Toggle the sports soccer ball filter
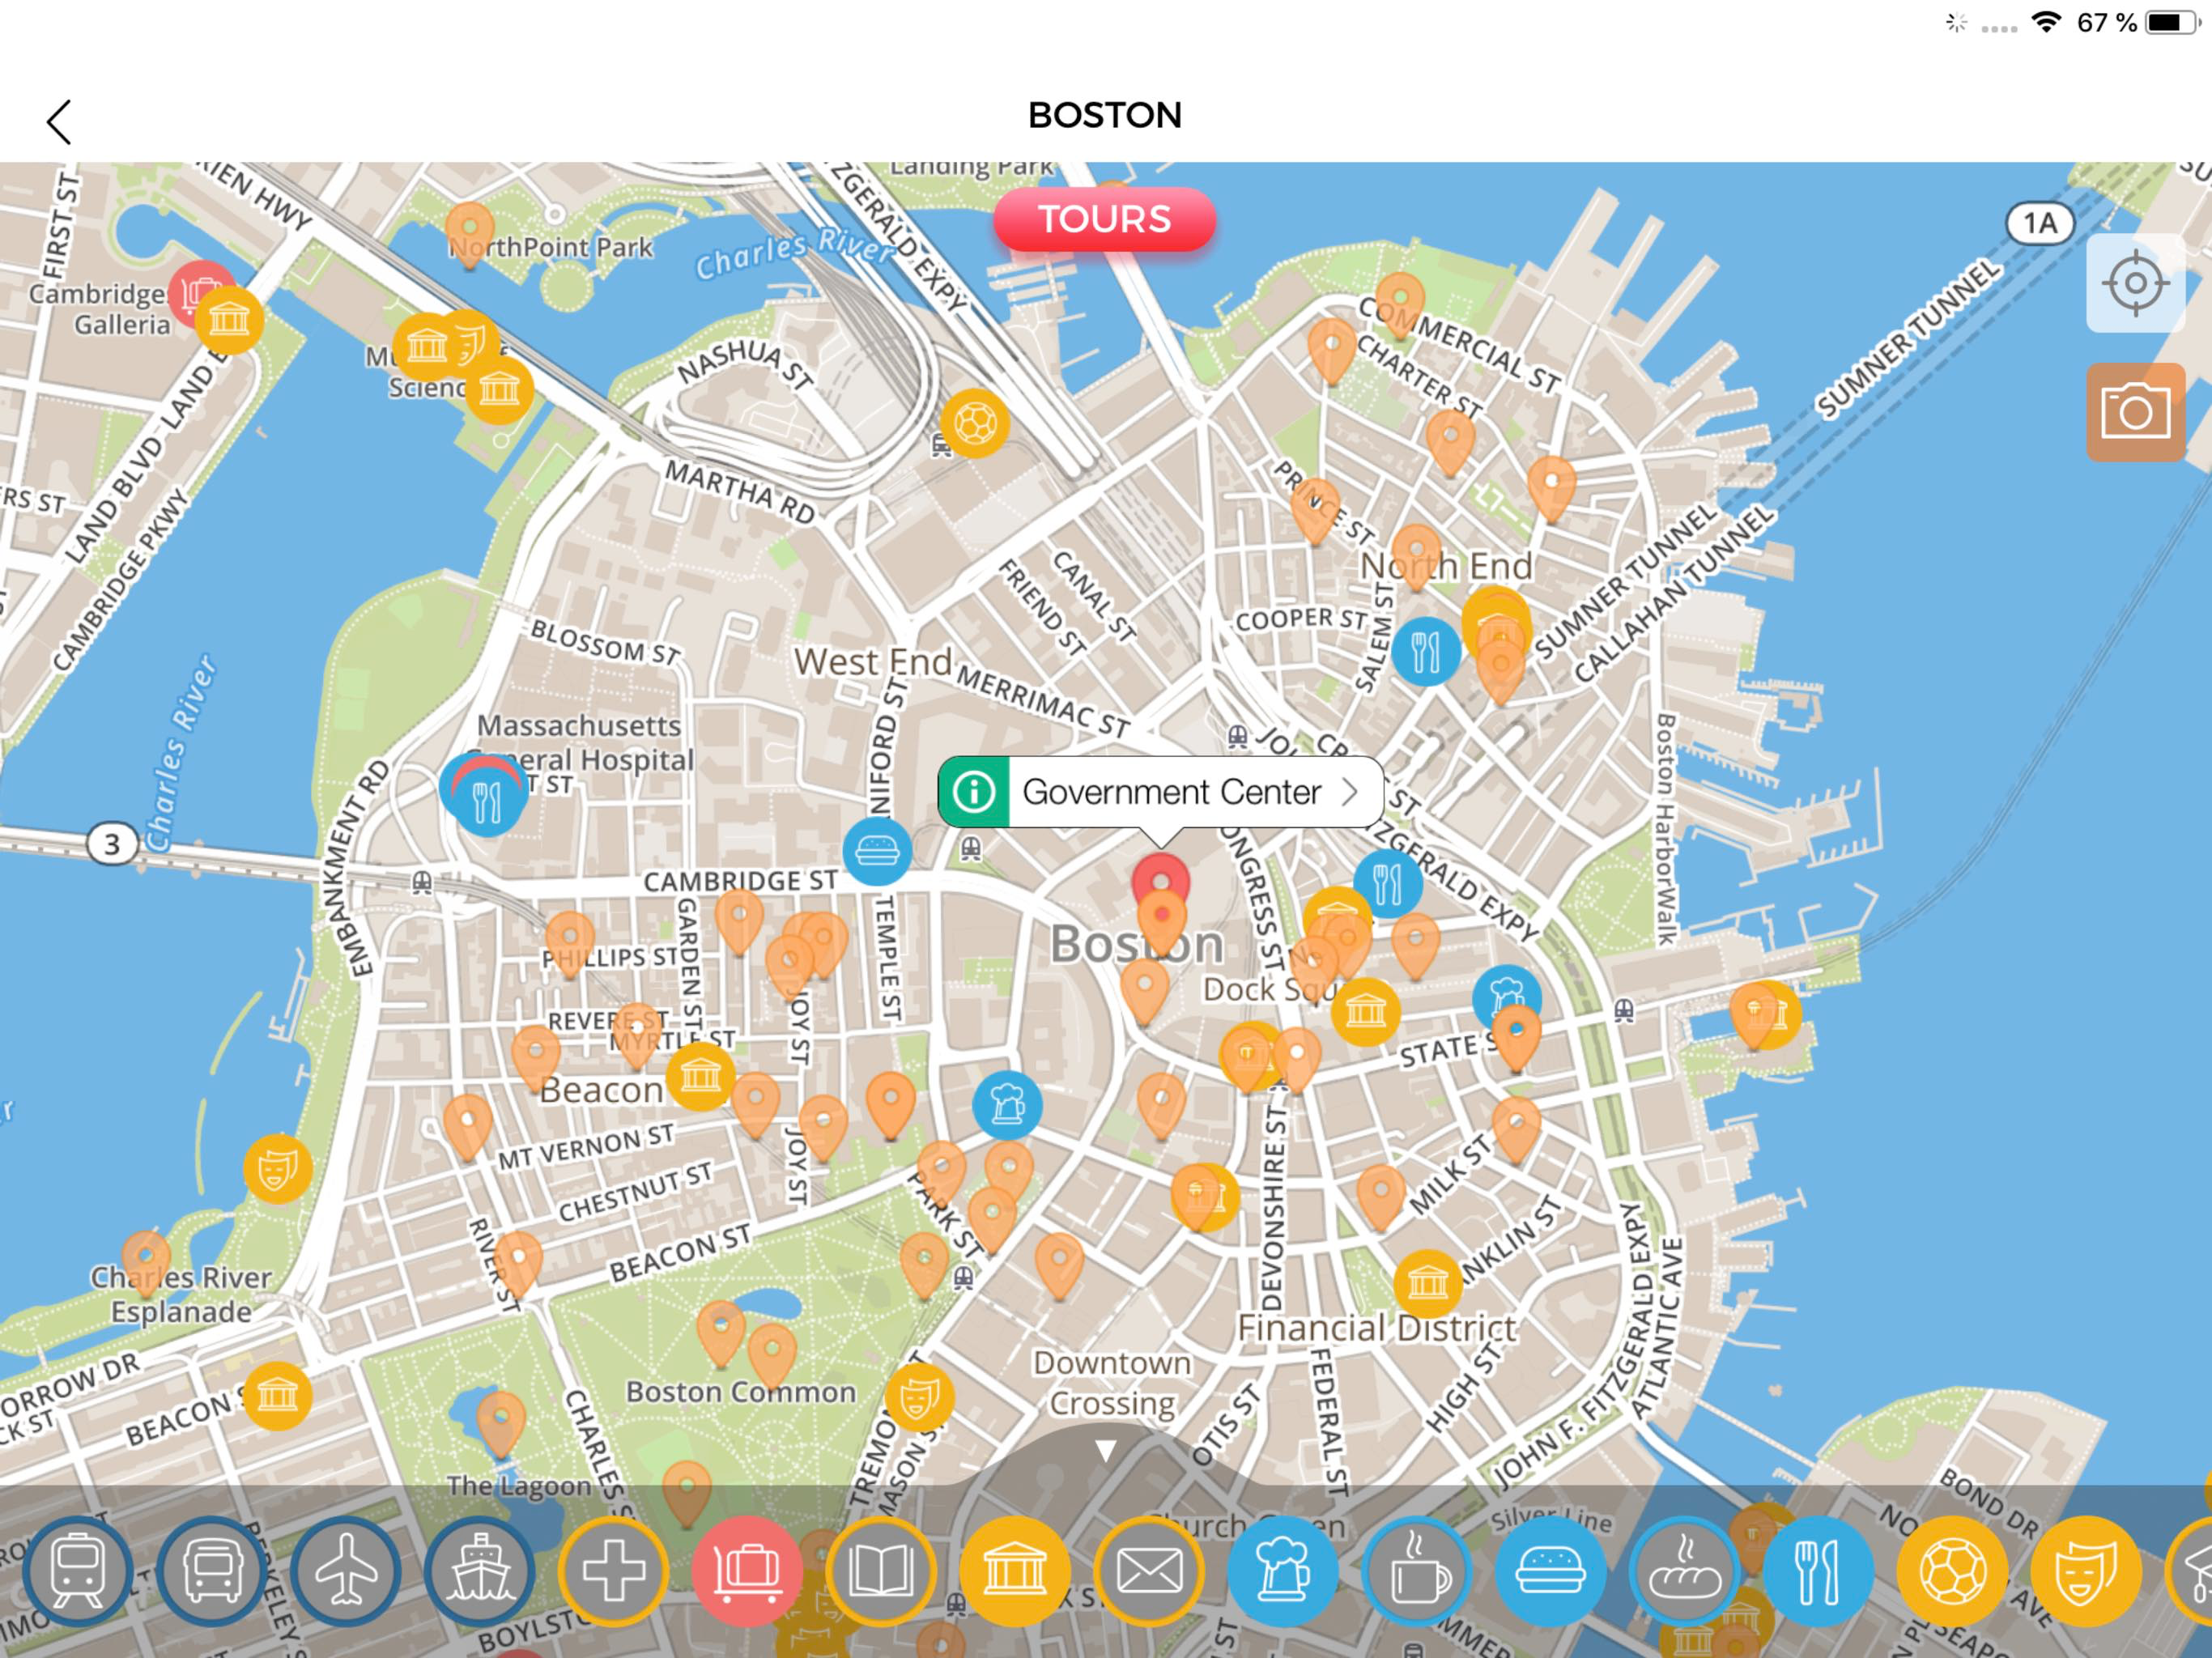2212x1658 pixels. [1953, 1571]
